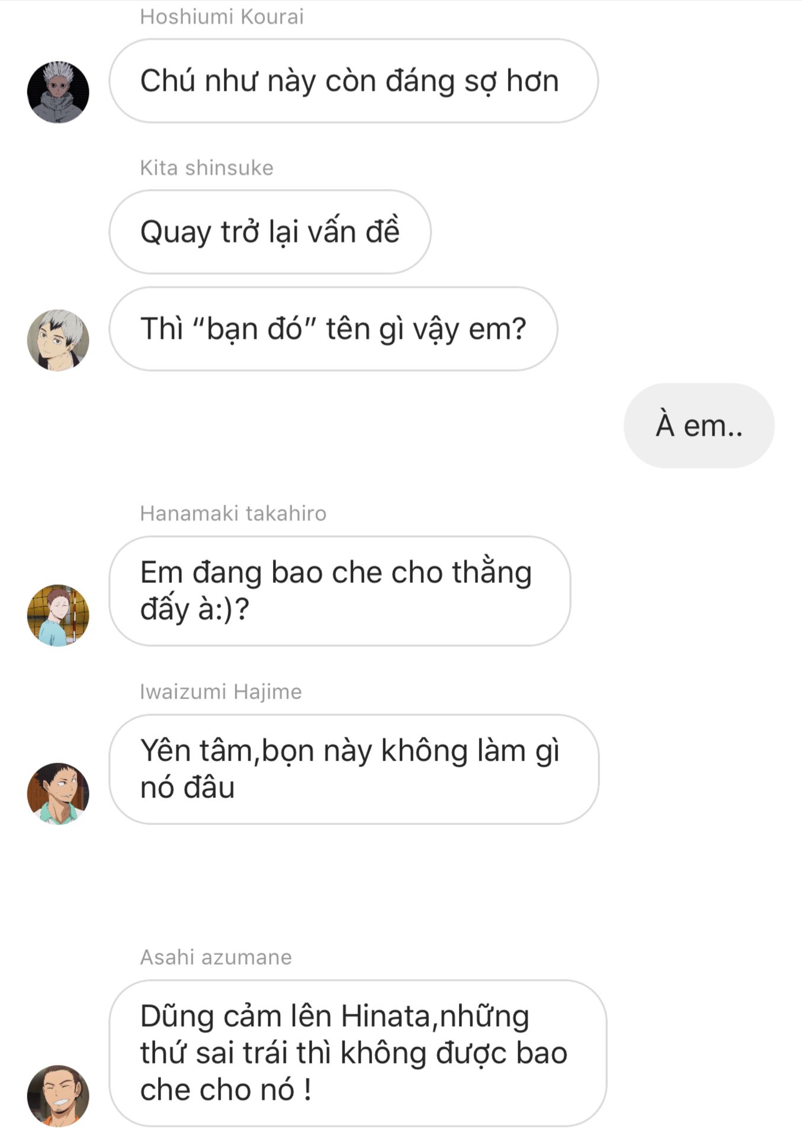Open the Hoshiumi Kourai sender name

[222, 17]
